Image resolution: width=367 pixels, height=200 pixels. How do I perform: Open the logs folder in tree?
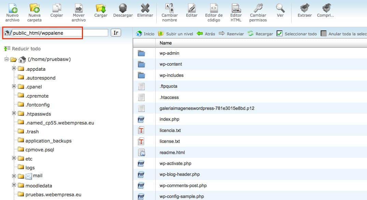tap(26, 168)
